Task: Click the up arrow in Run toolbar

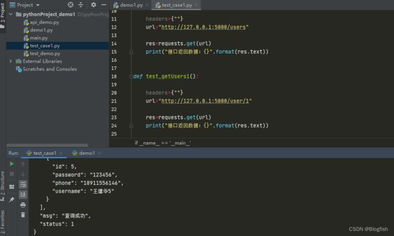Action: point(23,164)
